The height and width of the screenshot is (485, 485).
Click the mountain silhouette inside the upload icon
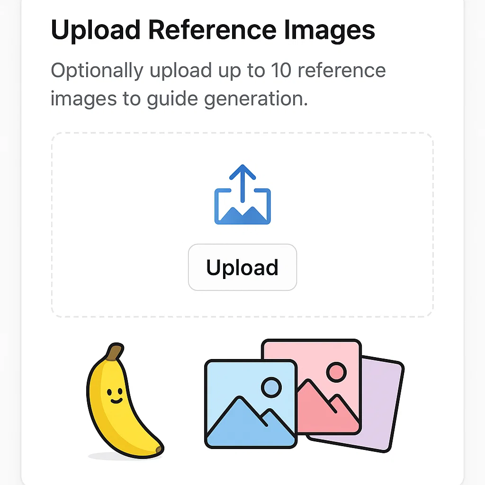coord(242,215)
